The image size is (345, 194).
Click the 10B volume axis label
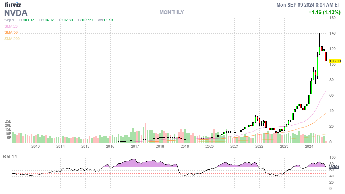click(x=8, y=134)
